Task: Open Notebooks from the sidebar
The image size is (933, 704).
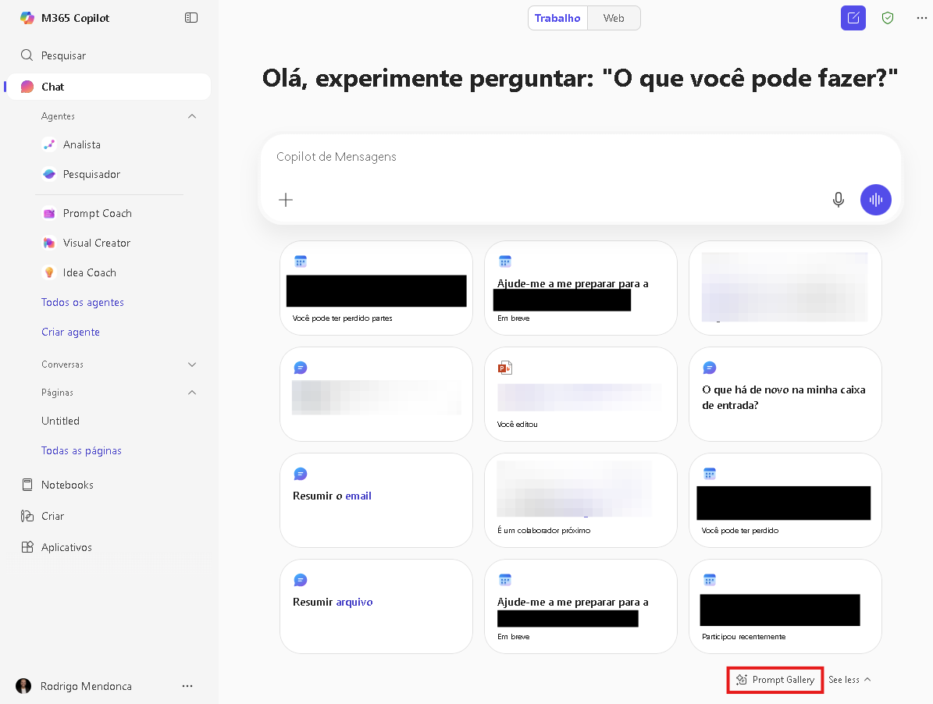Action: [67, 485]
